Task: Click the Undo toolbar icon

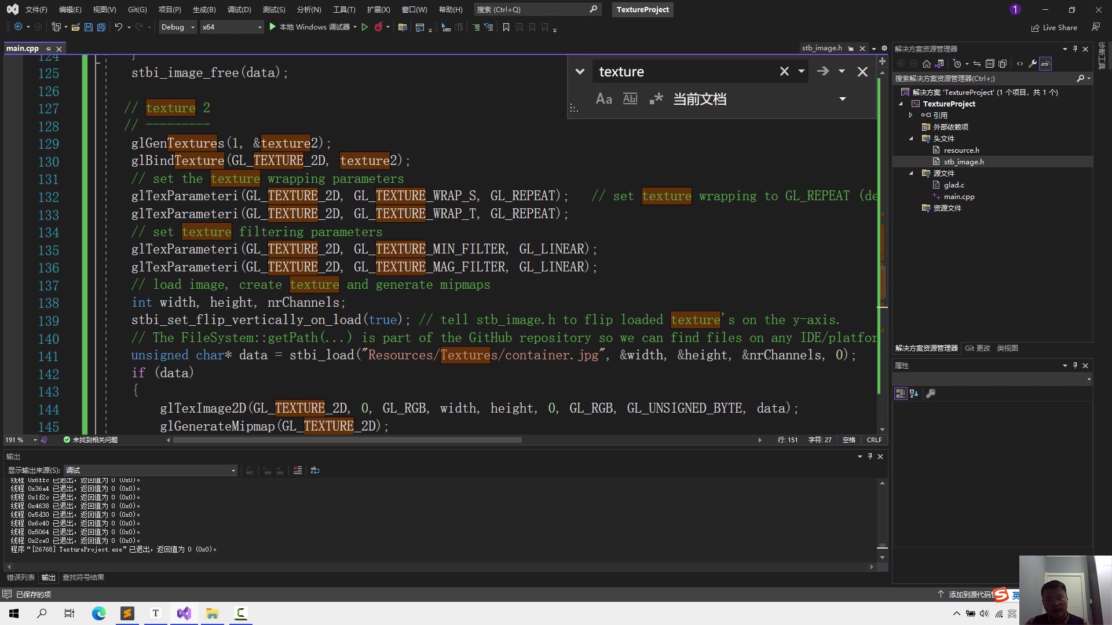Action: pos(118,27)
